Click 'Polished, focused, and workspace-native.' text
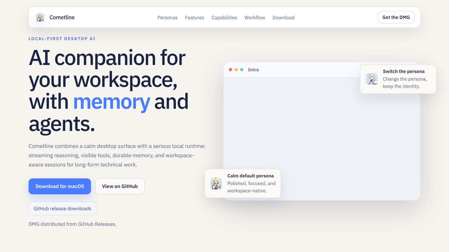 click(251, 187)
